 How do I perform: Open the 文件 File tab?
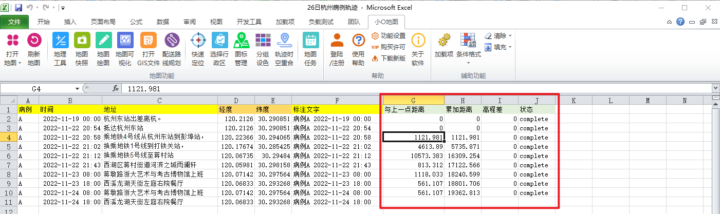(x=14, y=22)
